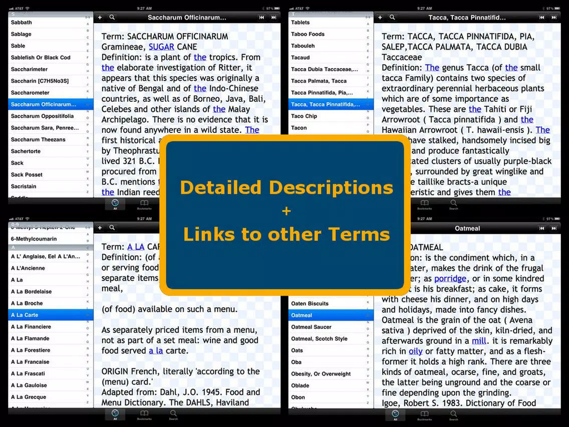Image resolution: width=569 pixels, height=427 pixels.
Task: Select All tab in A La Carte pane
Action: point(115,414)
